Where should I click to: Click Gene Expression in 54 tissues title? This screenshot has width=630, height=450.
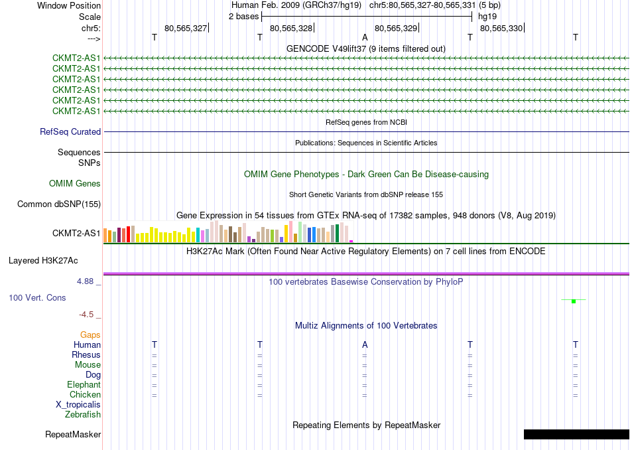[x=366, y=215]
